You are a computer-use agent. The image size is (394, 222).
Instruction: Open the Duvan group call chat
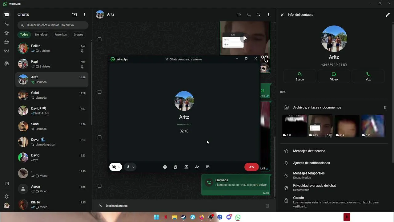pos(52,142)
